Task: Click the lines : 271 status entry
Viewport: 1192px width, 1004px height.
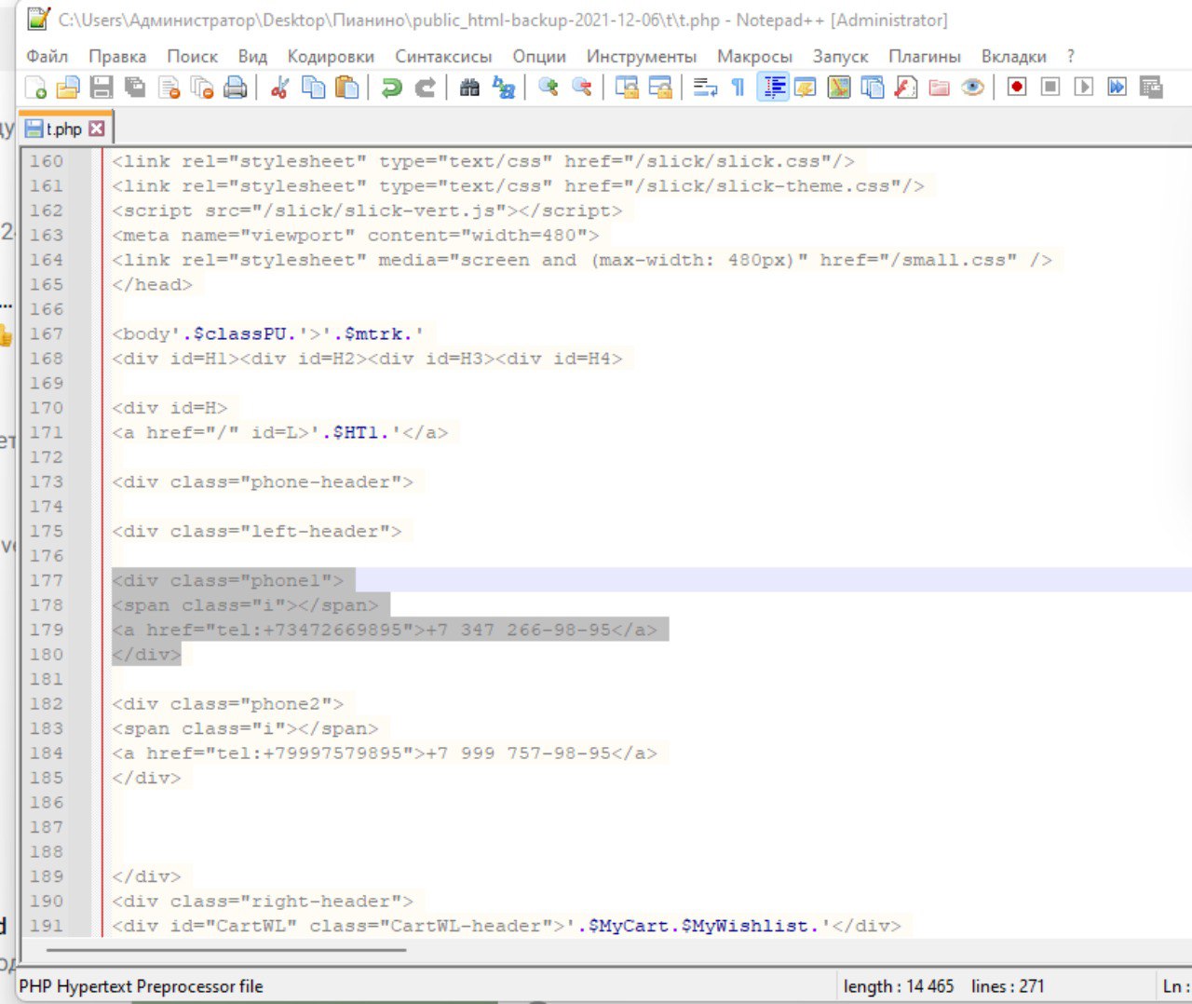Action: click(x=1008, y=986)
